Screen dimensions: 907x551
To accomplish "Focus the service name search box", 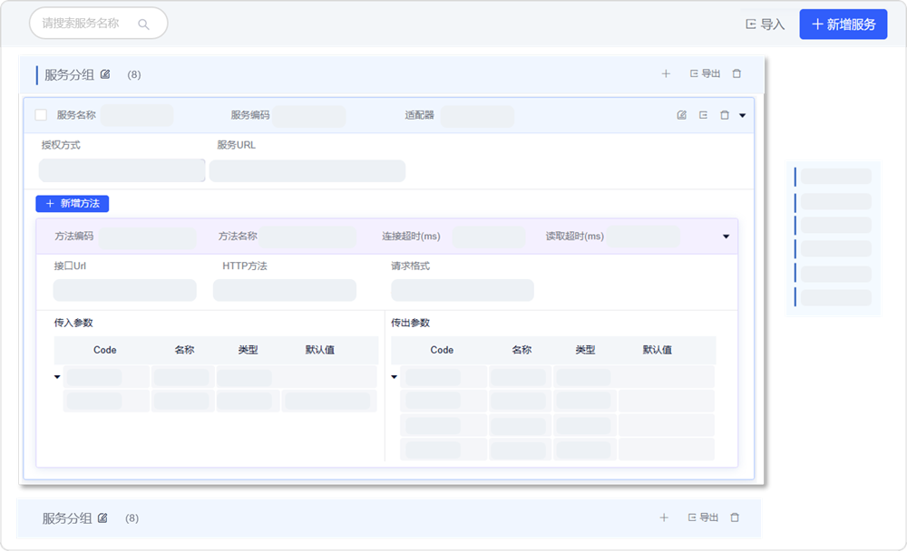I will (98, 24).
